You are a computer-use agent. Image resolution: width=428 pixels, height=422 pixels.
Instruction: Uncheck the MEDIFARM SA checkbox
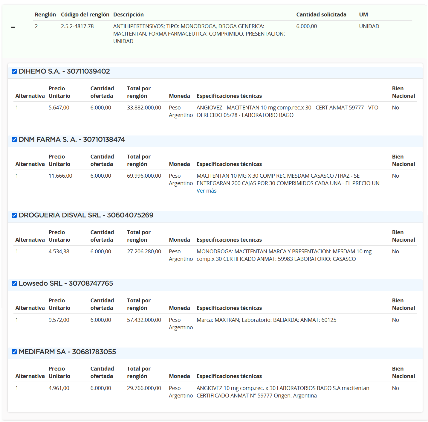[x=14, y=352]
